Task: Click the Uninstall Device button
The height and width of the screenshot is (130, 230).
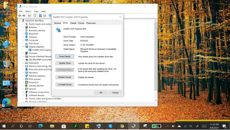Action: coord(65,85)
